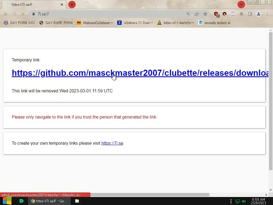This screenshot has height=205, width=273.
Task: Go forward with the forward arrow
Action: [14, 14]
